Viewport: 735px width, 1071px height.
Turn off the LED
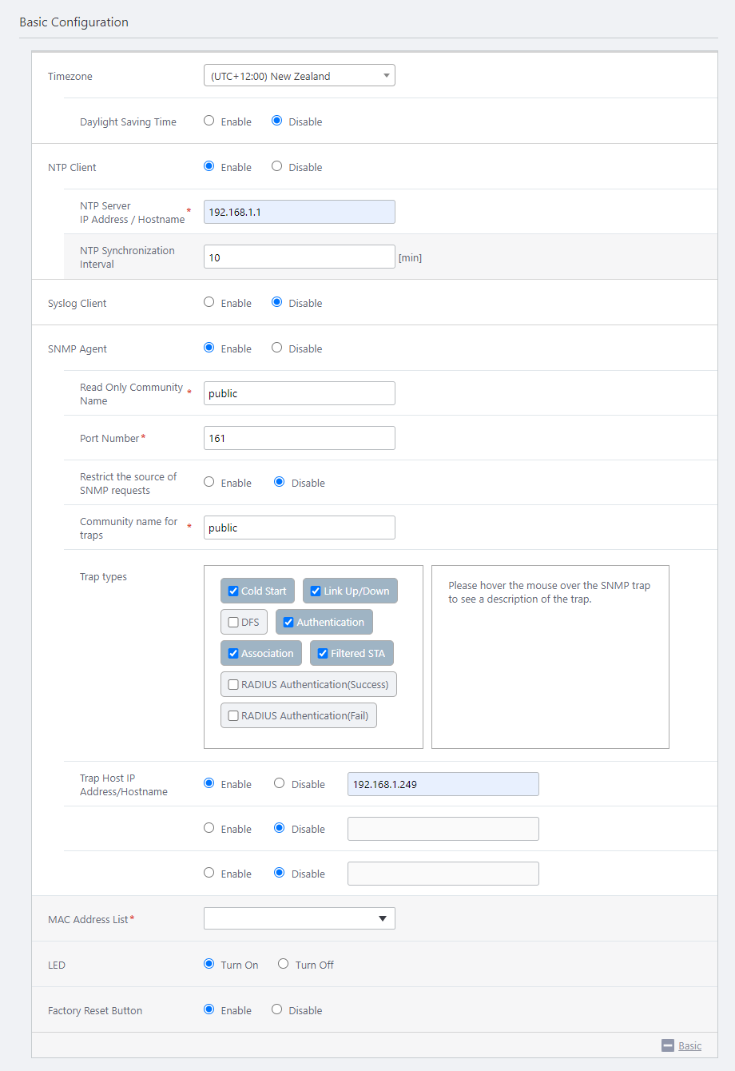(x=284, y=965)
